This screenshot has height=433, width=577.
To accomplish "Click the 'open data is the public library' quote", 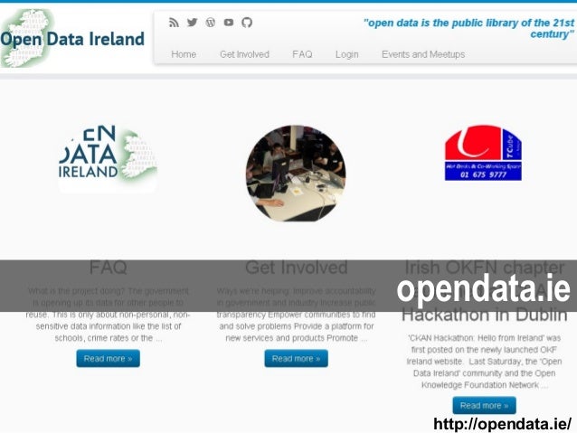I will (x=468, y=28).
